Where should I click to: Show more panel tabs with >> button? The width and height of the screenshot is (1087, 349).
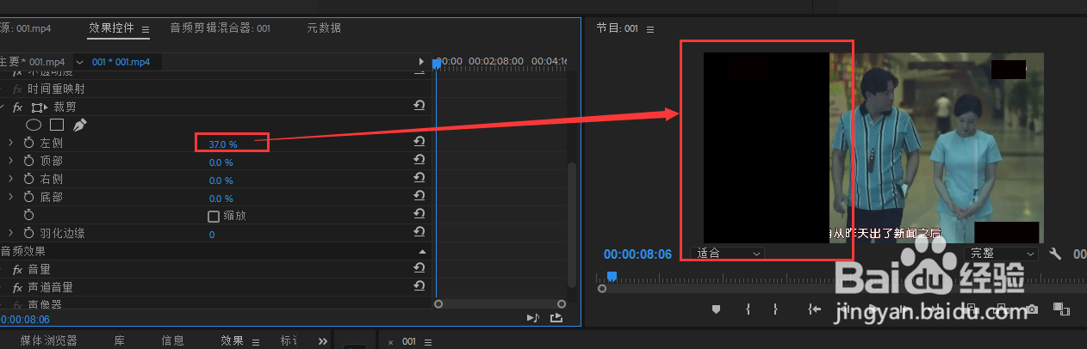pos(323,341)
